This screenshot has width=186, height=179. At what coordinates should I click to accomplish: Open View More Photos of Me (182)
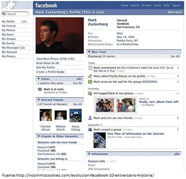[x=55, y=59]
